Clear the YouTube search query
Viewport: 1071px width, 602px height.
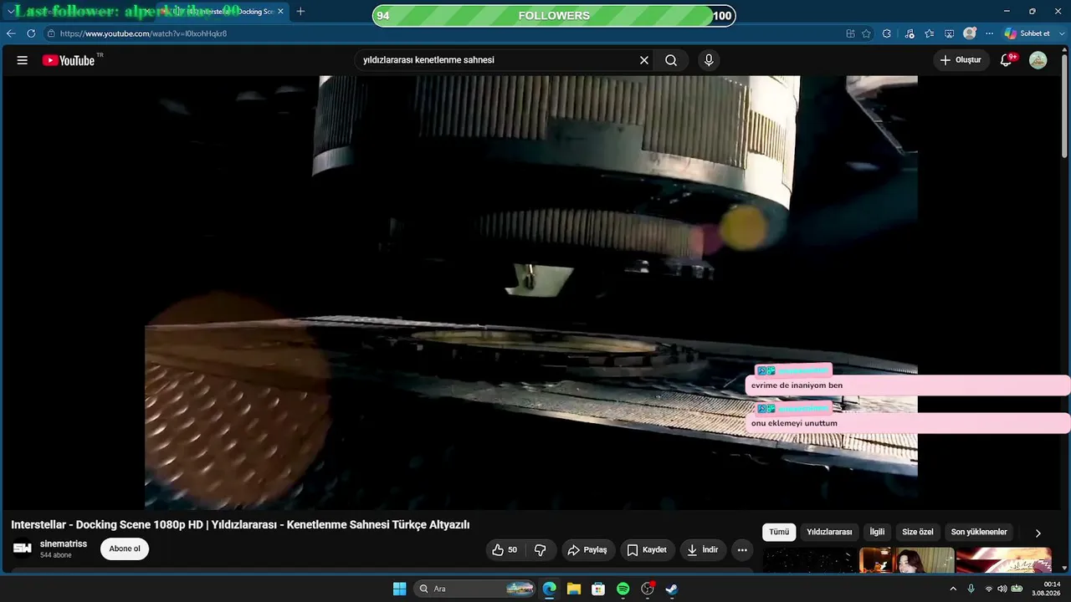644,60
